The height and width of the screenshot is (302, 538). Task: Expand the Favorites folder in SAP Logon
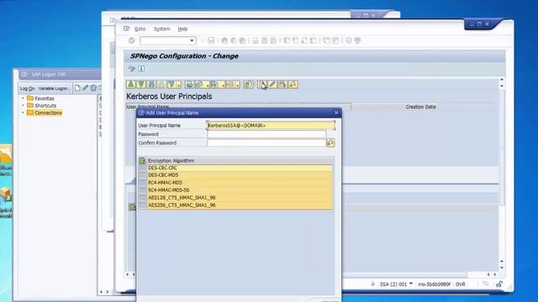coord(23,98)
